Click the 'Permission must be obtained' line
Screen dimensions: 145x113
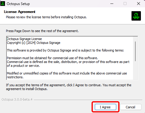point(52,58)
